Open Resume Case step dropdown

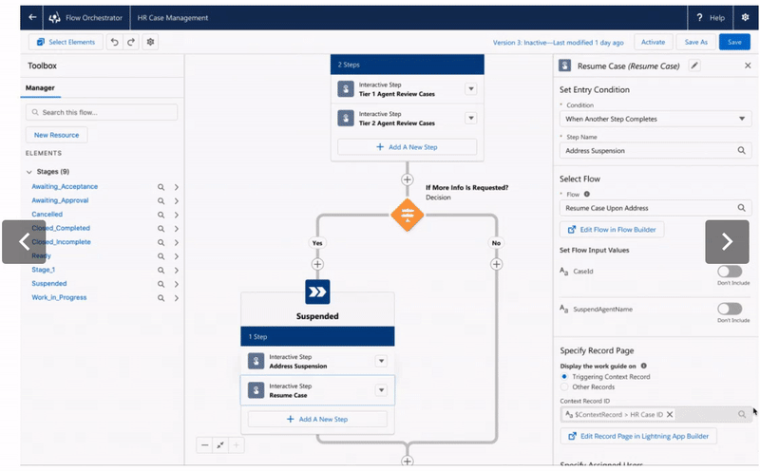[x=381, y=390]
